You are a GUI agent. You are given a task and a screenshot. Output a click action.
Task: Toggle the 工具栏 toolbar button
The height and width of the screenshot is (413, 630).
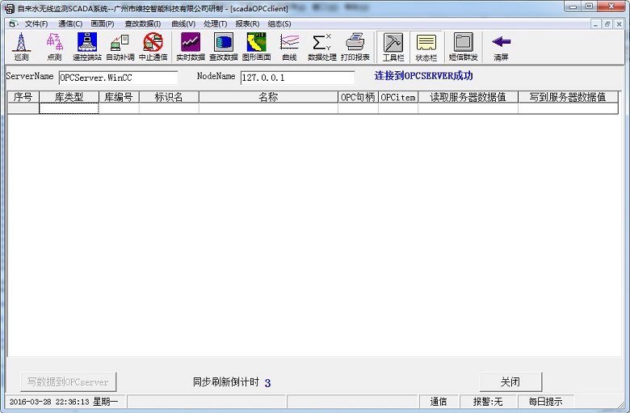point(393,47)
